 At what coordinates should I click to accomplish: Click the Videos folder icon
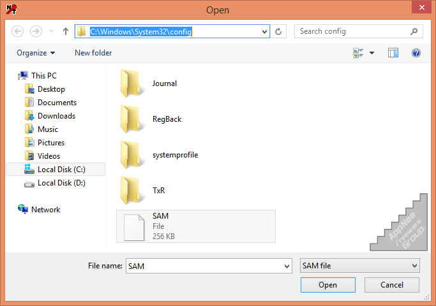[29, 156]
